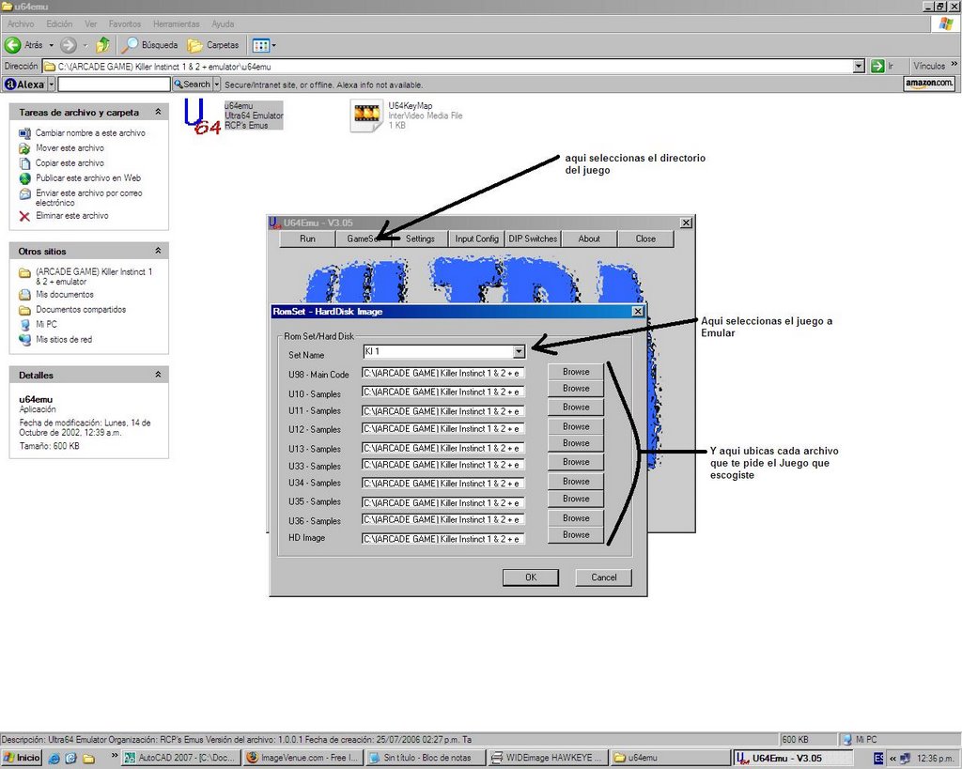
Task: Open the forward history dropdown arrow
Action: [x=85, y=45]
